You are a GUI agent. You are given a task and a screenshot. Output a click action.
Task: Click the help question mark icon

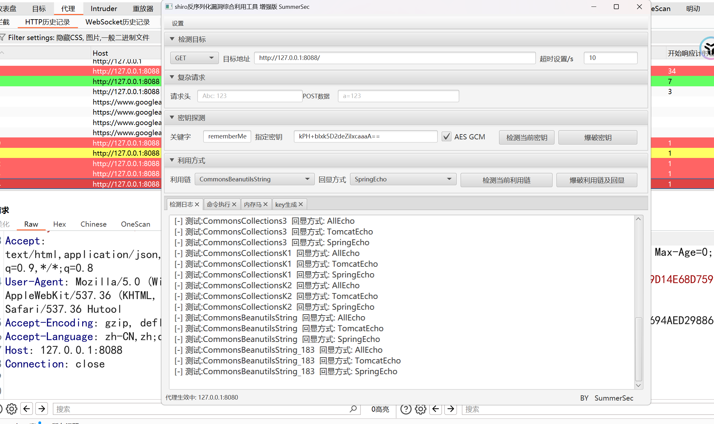[406, 409]
